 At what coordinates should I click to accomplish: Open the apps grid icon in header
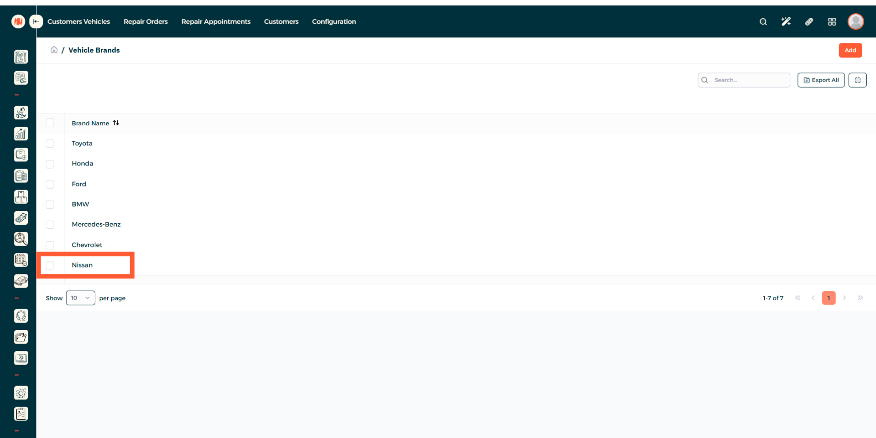tap(832, 21)
